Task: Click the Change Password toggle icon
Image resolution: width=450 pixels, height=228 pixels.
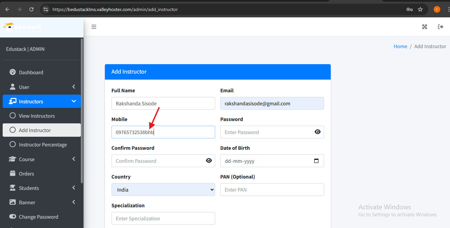Action: pos(13,217)
